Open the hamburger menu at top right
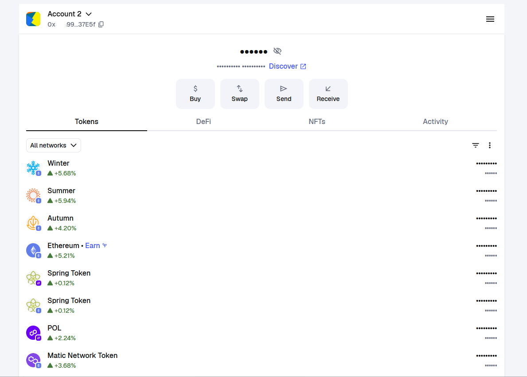This screenshot has height=377, width=527. coord(490,19)
